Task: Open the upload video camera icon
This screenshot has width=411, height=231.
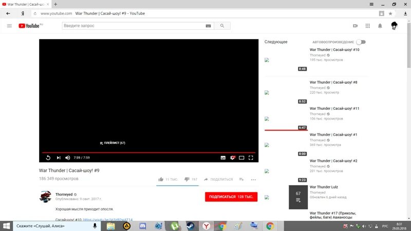Action: 355,26
